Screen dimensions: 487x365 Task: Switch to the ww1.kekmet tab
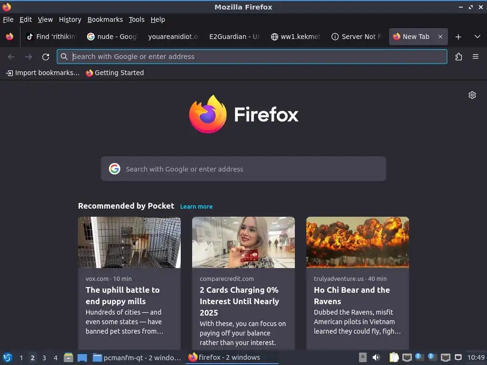[x=295, y=37]
